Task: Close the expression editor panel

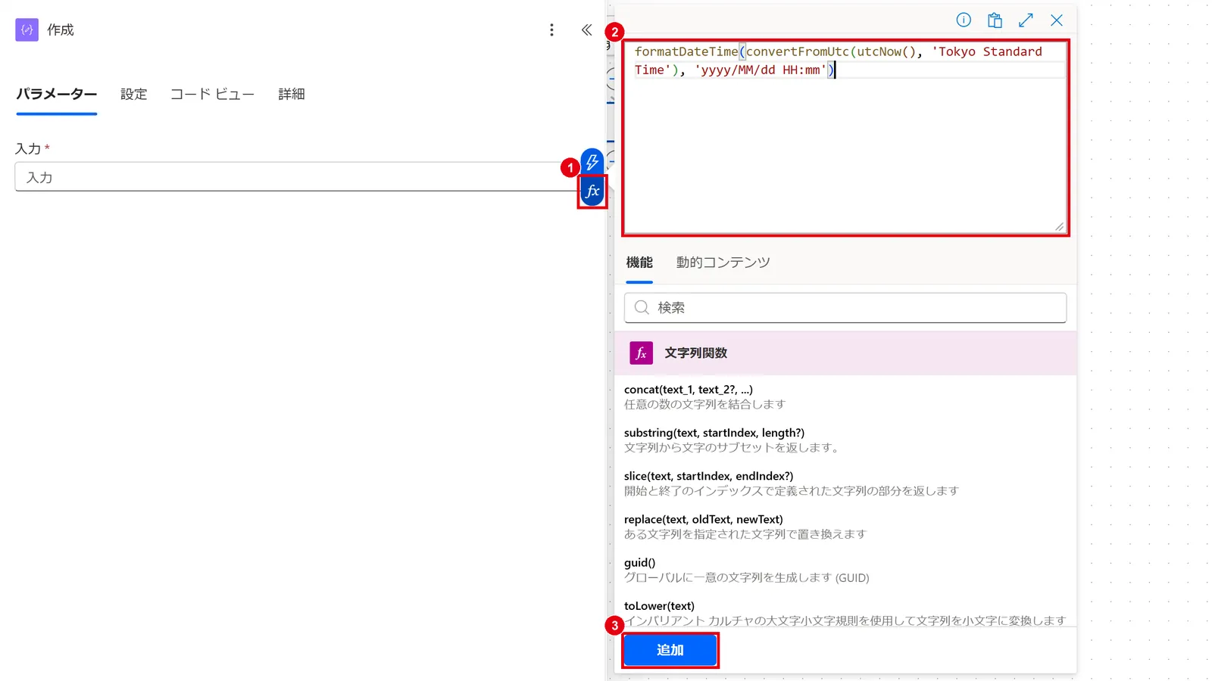Action: click(1057, 20)
